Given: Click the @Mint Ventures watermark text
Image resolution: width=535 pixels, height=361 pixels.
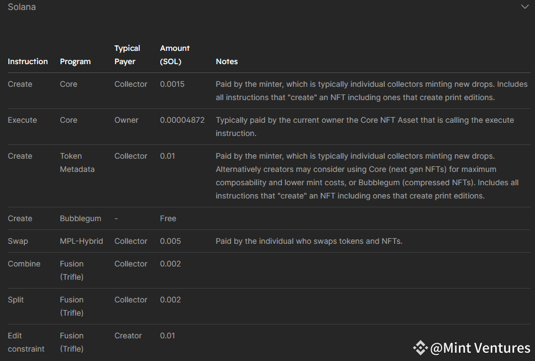Looking at the screenshot, I should [x=480, y=348].
